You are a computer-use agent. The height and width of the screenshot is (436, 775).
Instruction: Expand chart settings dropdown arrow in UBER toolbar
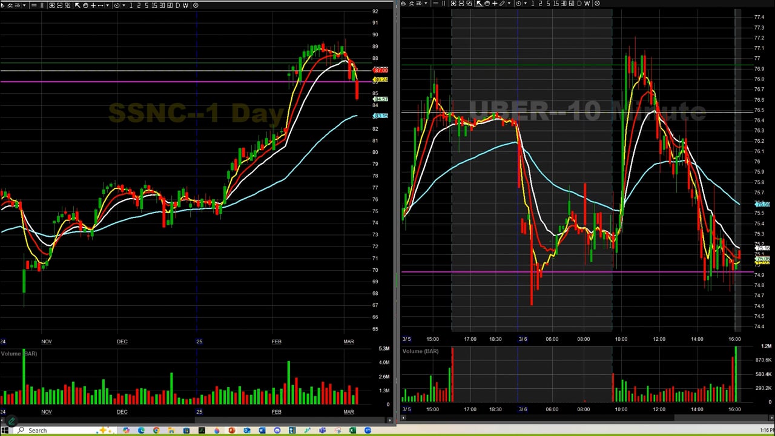(x=426, y=4)
